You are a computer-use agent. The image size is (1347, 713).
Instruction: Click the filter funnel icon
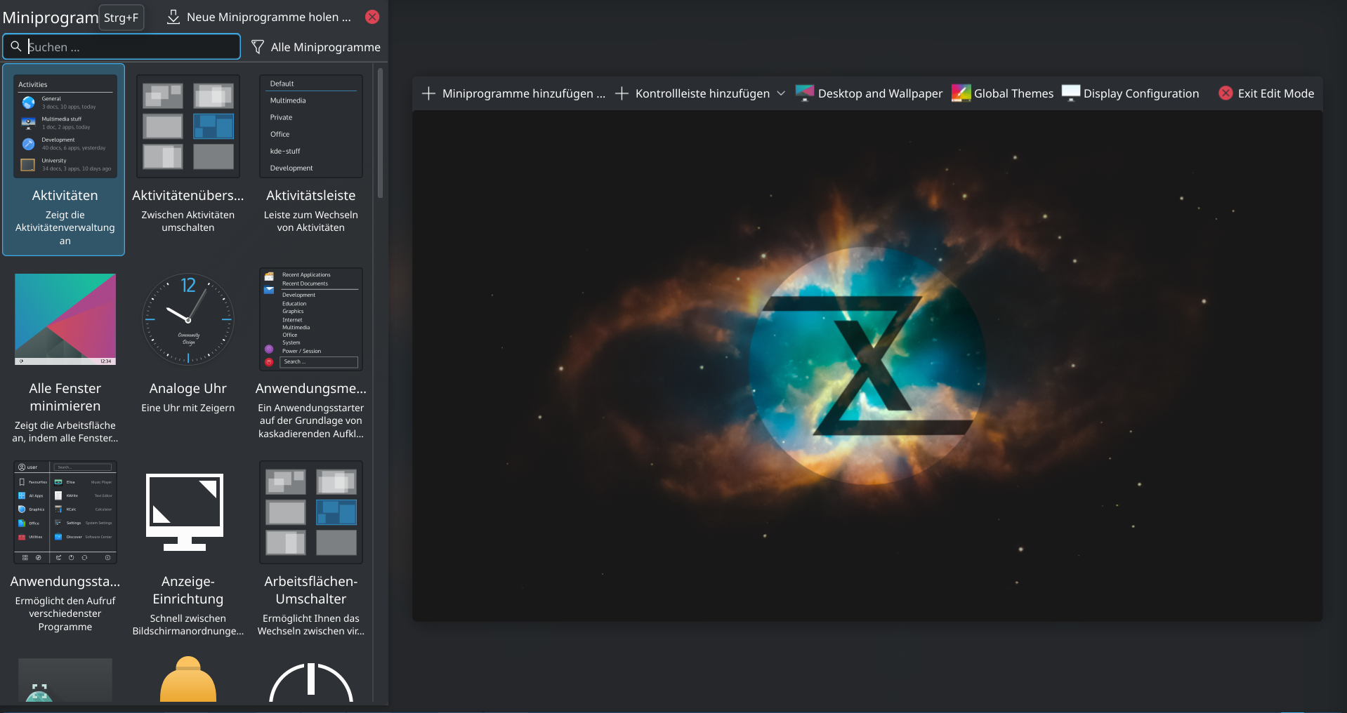[x=258, y=47]
